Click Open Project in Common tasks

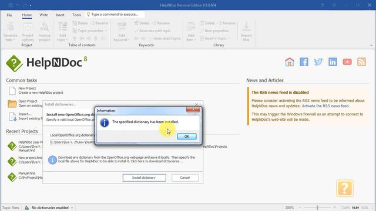pyautogui.click(x=25, y=103)
